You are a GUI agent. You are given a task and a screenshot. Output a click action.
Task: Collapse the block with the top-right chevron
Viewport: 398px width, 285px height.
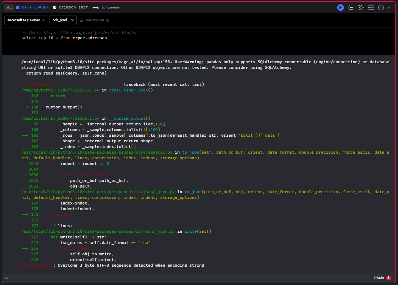click(x=389, y=7)
